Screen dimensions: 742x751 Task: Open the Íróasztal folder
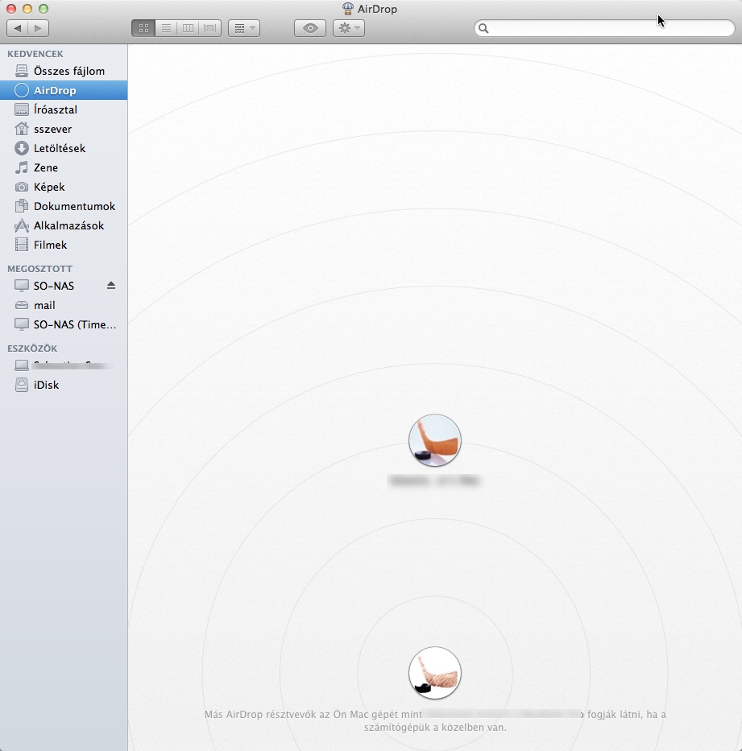click(x=64, y=109)
